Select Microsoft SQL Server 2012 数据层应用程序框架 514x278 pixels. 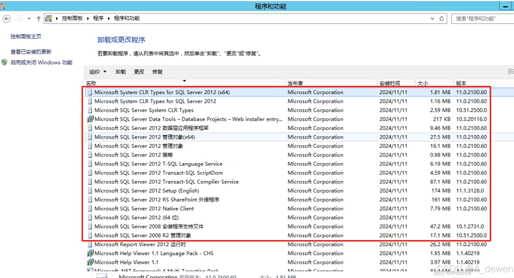(299, 128)
